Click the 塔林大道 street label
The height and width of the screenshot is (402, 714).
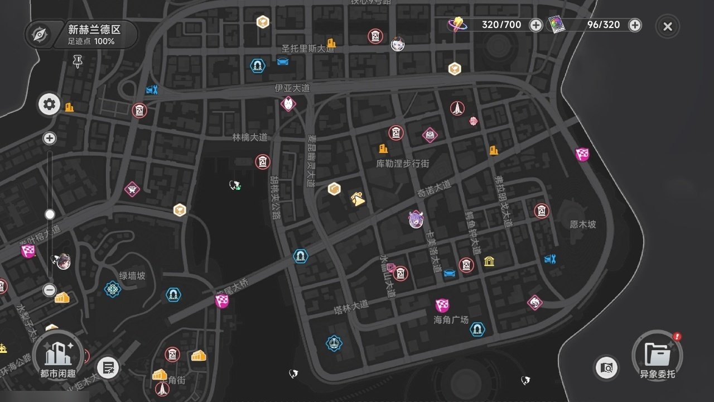tap(351, 307)
